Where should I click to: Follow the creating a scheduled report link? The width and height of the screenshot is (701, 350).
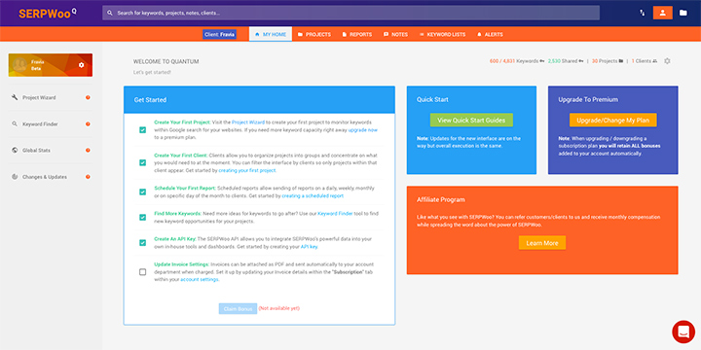[x=313, y=196]
